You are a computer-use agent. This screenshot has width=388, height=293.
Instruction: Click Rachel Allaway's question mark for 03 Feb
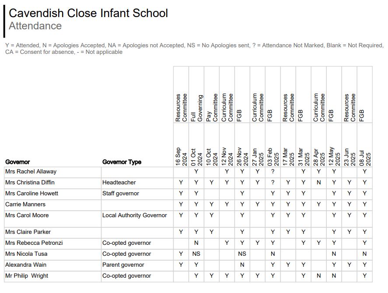pyautogui.click(x=273, y=172)
